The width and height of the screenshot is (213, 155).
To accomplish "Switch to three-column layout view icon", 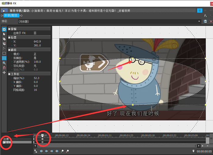I will (211, 10).
